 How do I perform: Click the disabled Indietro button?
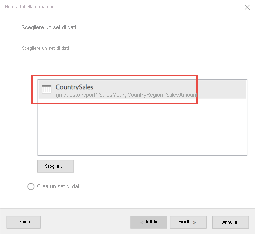point(149,222)
